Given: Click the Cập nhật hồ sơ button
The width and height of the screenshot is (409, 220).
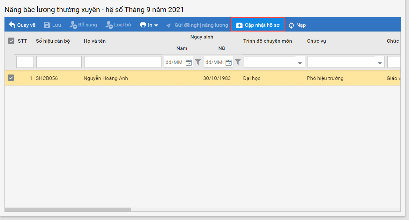Looking at the screenshot, I should coord(258,25).
